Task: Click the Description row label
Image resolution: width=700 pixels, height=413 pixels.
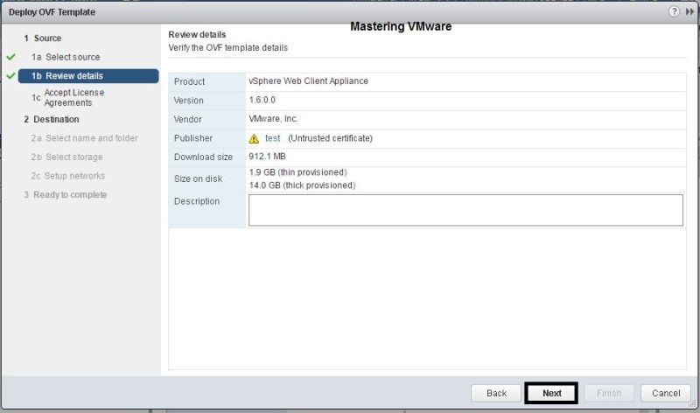Action: click(196, 201)
